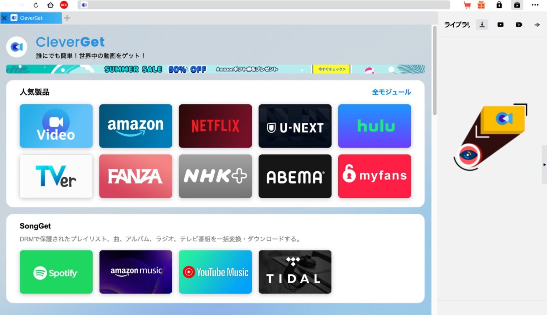This screenshot has width=547, height=315.
Task: Click the lock icon in the address bar
Action: coord(499,5)
